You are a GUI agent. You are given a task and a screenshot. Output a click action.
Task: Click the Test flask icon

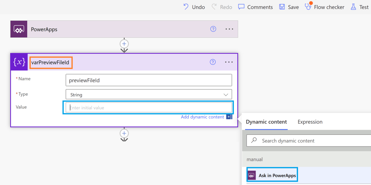353,7
